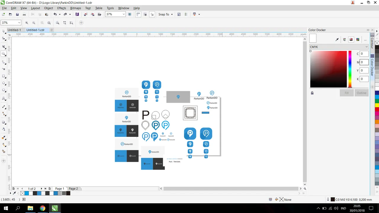Select the Crop tool
This screenshot has height=213, width=379.
(x=4, y=47)
